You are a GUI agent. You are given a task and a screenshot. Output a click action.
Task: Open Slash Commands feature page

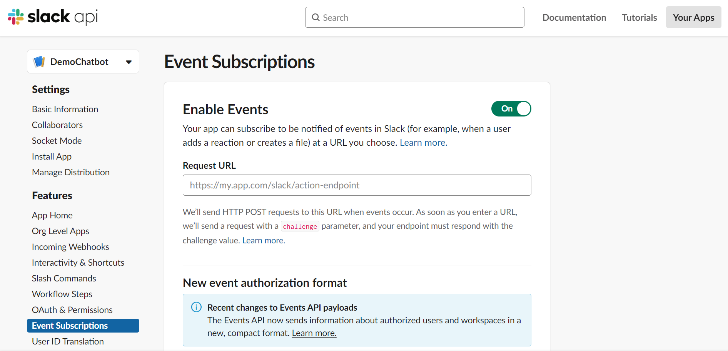(64, 278)
